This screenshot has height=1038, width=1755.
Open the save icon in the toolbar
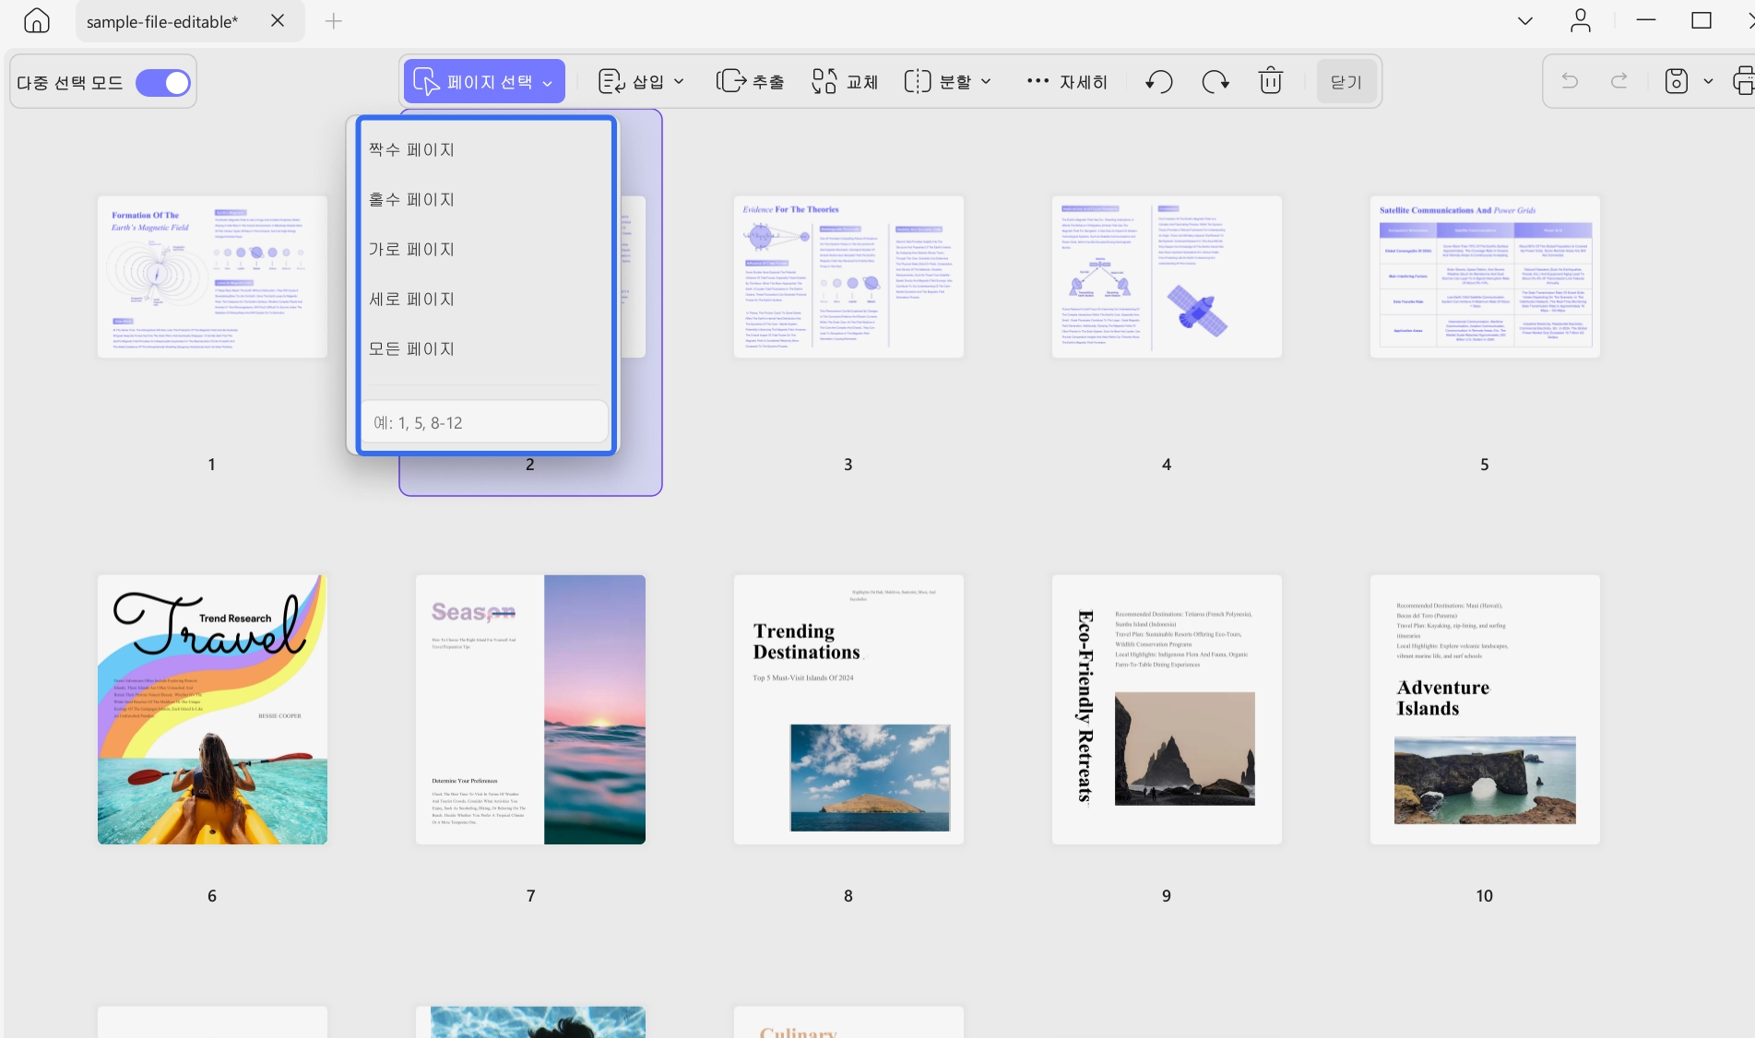1677,82
